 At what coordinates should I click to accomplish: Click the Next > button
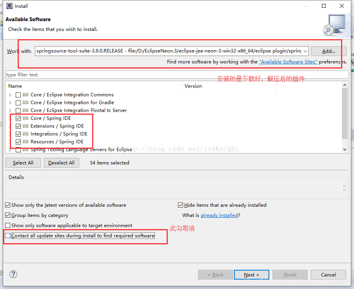coord(252,275)
